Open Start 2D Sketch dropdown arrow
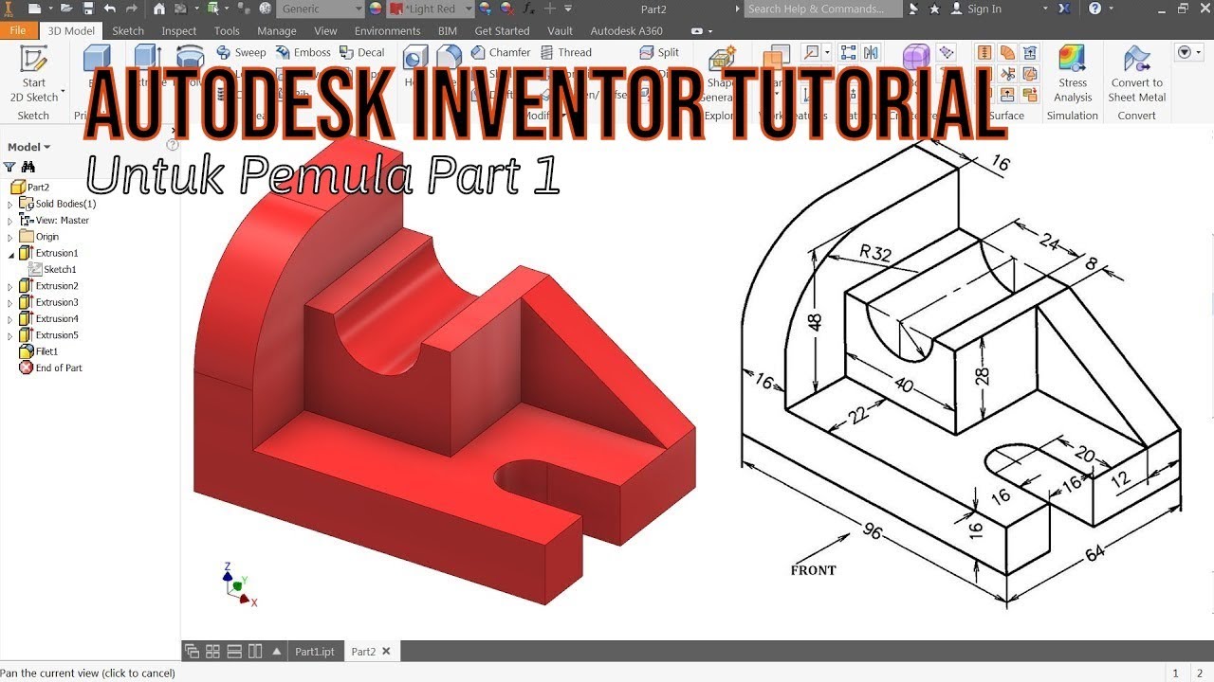1214x682 pixels. tap(64, 92)
